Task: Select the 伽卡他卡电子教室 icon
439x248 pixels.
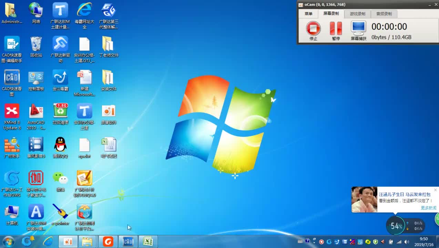Action: tap(36, 184)
